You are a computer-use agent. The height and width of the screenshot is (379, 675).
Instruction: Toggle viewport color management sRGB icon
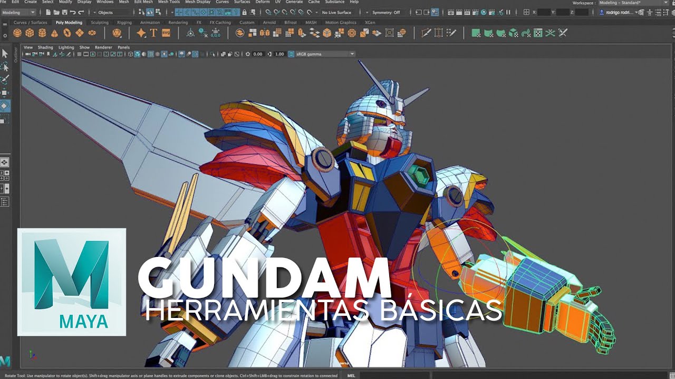(291, 54)
